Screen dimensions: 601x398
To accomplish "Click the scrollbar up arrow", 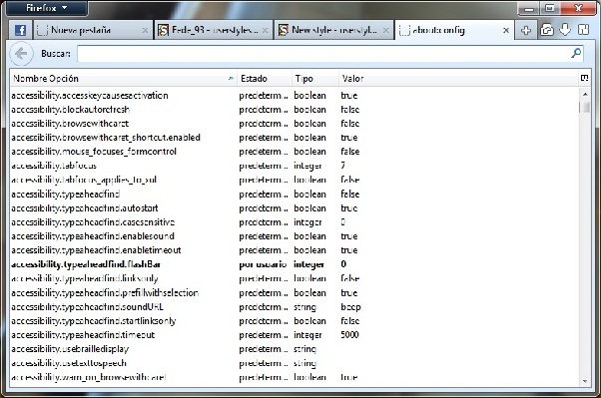I will [x=585, y=94].
